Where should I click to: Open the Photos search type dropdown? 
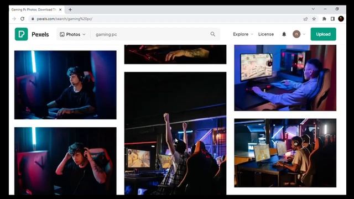pos(72,34)
